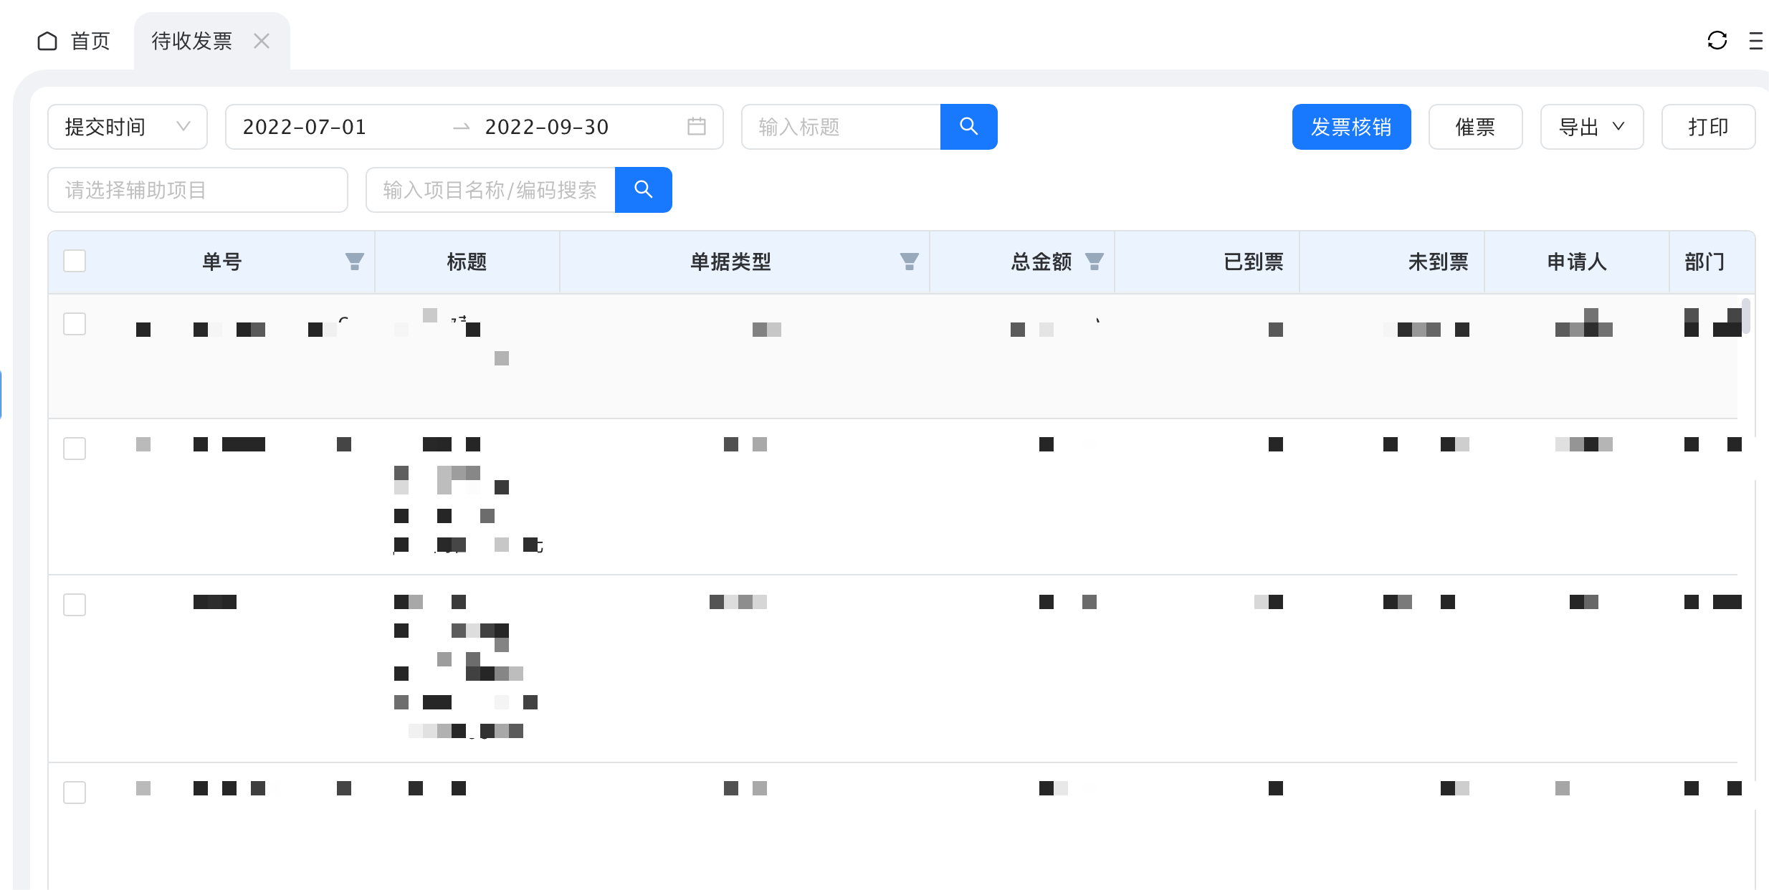Viewport: 1769px width, 890px height.
Task: Click the refresh icon at top right
Action: click(1717, 41)
